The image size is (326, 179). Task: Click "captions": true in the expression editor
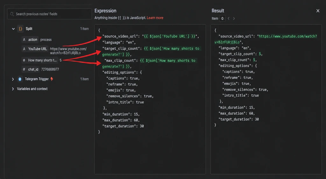coord(123,79)
